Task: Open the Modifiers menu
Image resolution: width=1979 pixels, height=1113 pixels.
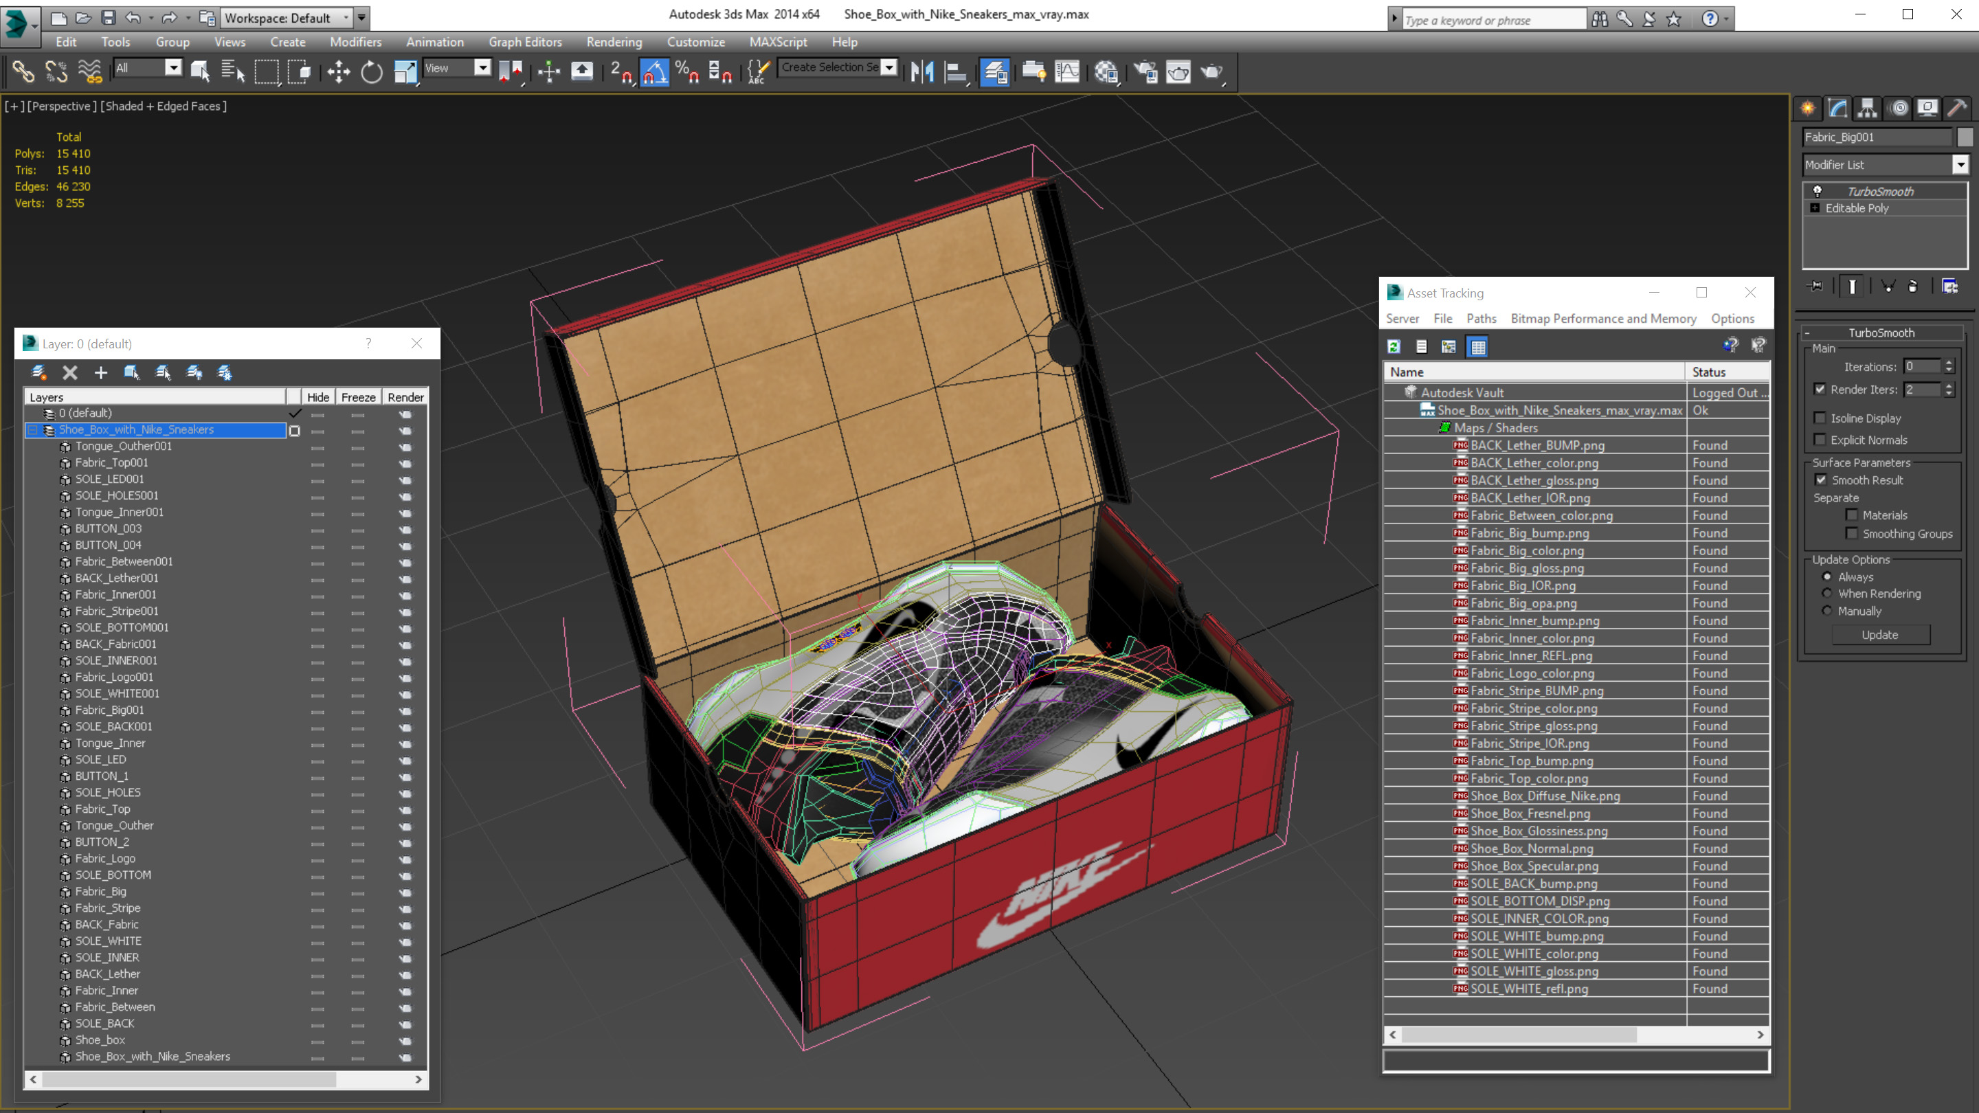Action: (x=355, y=42)
